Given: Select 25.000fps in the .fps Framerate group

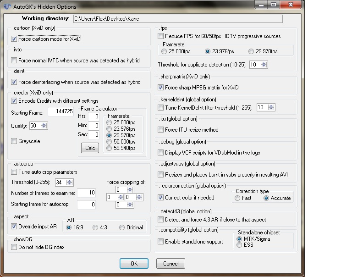Looking at the screenshot, I should (x=164, y=51).
